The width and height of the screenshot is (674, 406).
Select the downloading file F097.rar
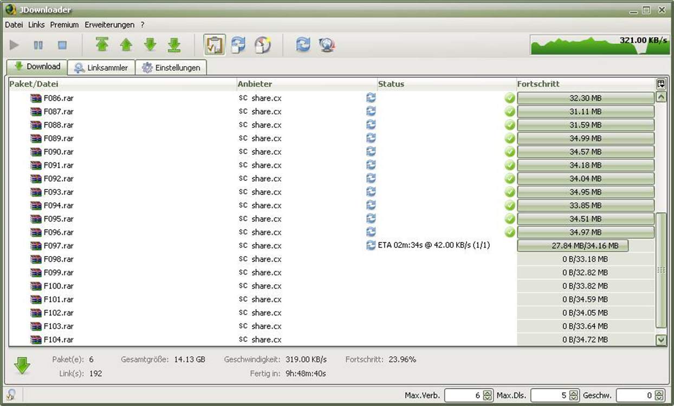tap(59, 246)
